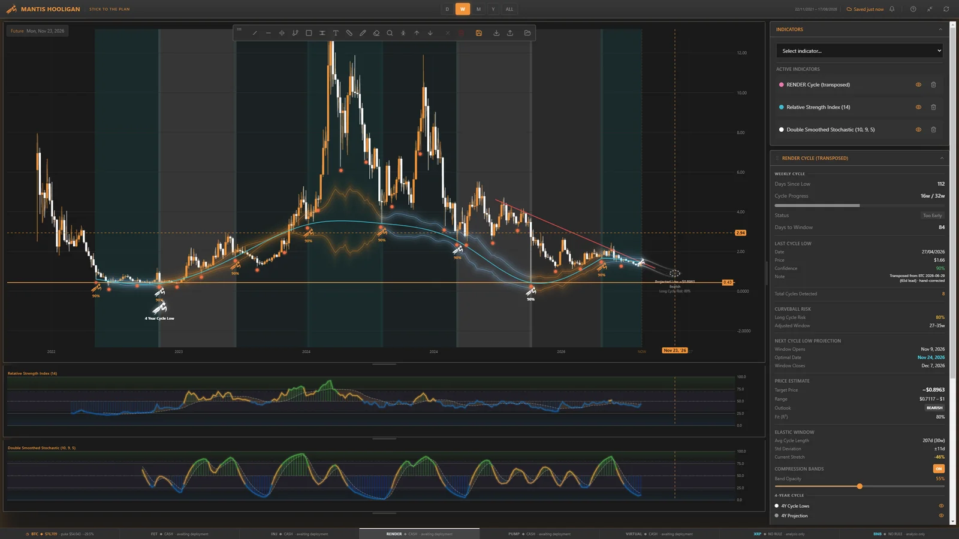Open the VIRTUAL tab in bottom bar
The width and height of the screenshot is (959, 539).
(x=659, y=534)
